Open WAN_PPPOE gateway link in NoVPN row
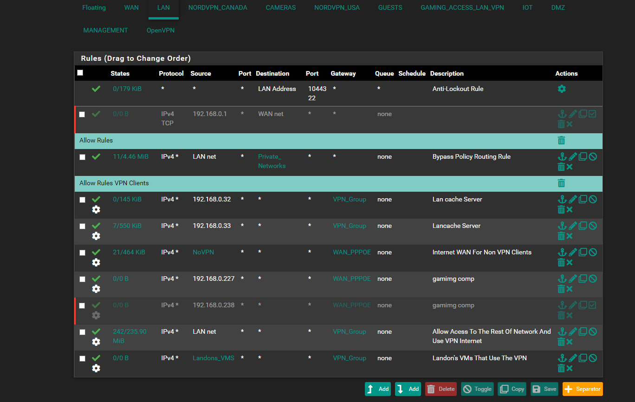The height and width of the screenshot is (402, 635). click(352, 252)
